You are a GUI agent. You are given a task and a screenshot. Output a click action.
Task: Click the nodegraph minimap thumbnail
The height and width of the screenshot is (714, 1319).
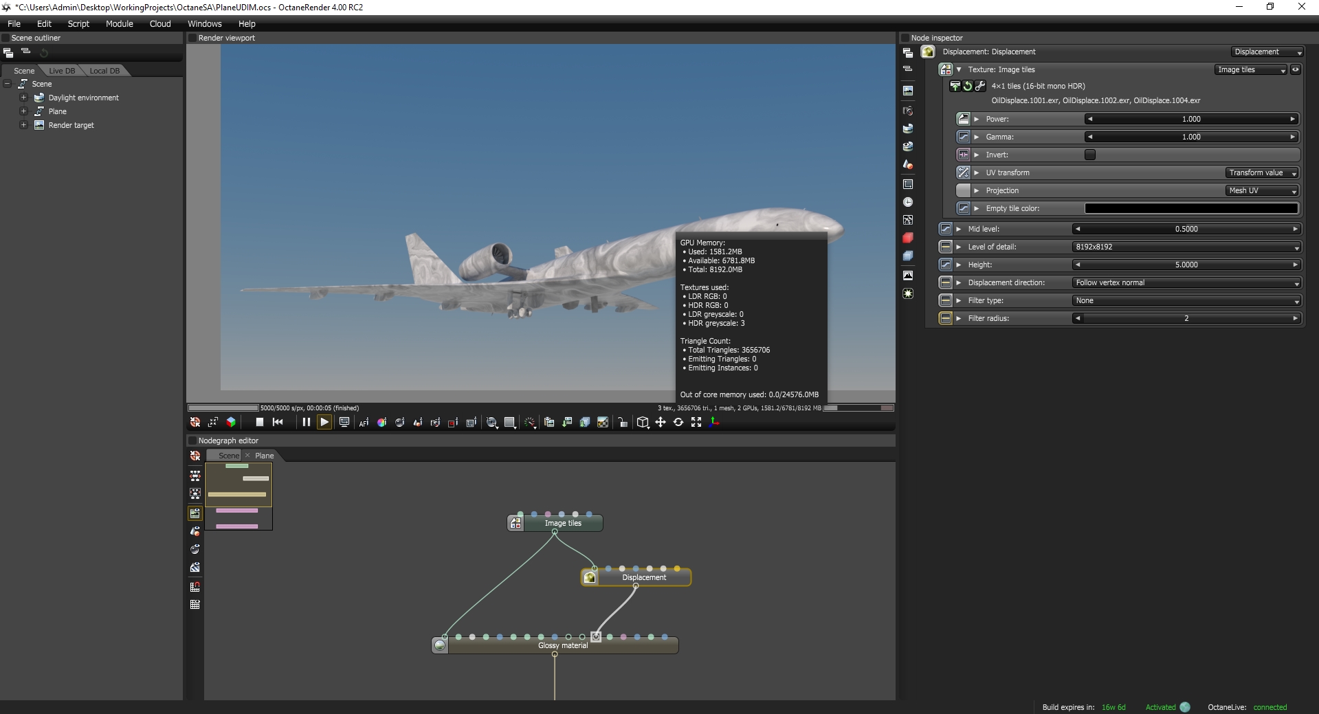coord(239,495)
